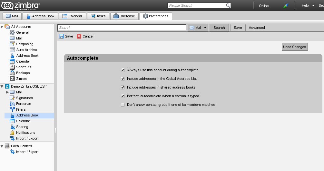324x171 pixels.
Task: Enable Don't show contact group option
Action: point(123,105)
